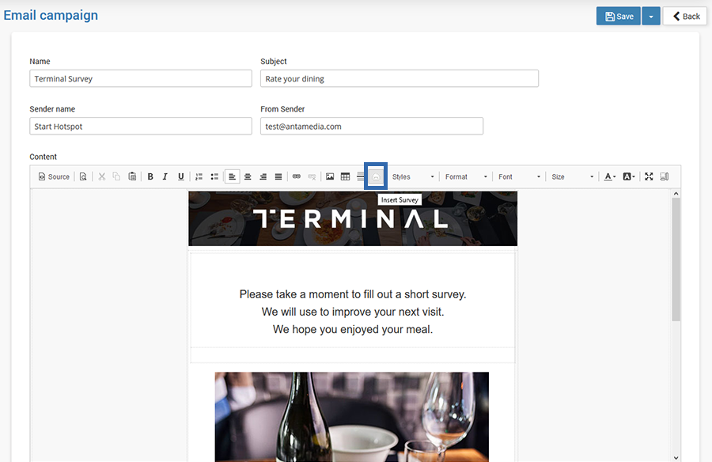Apply italic formatting
This screenshot has height=462, width=712.
click(165, 176)
